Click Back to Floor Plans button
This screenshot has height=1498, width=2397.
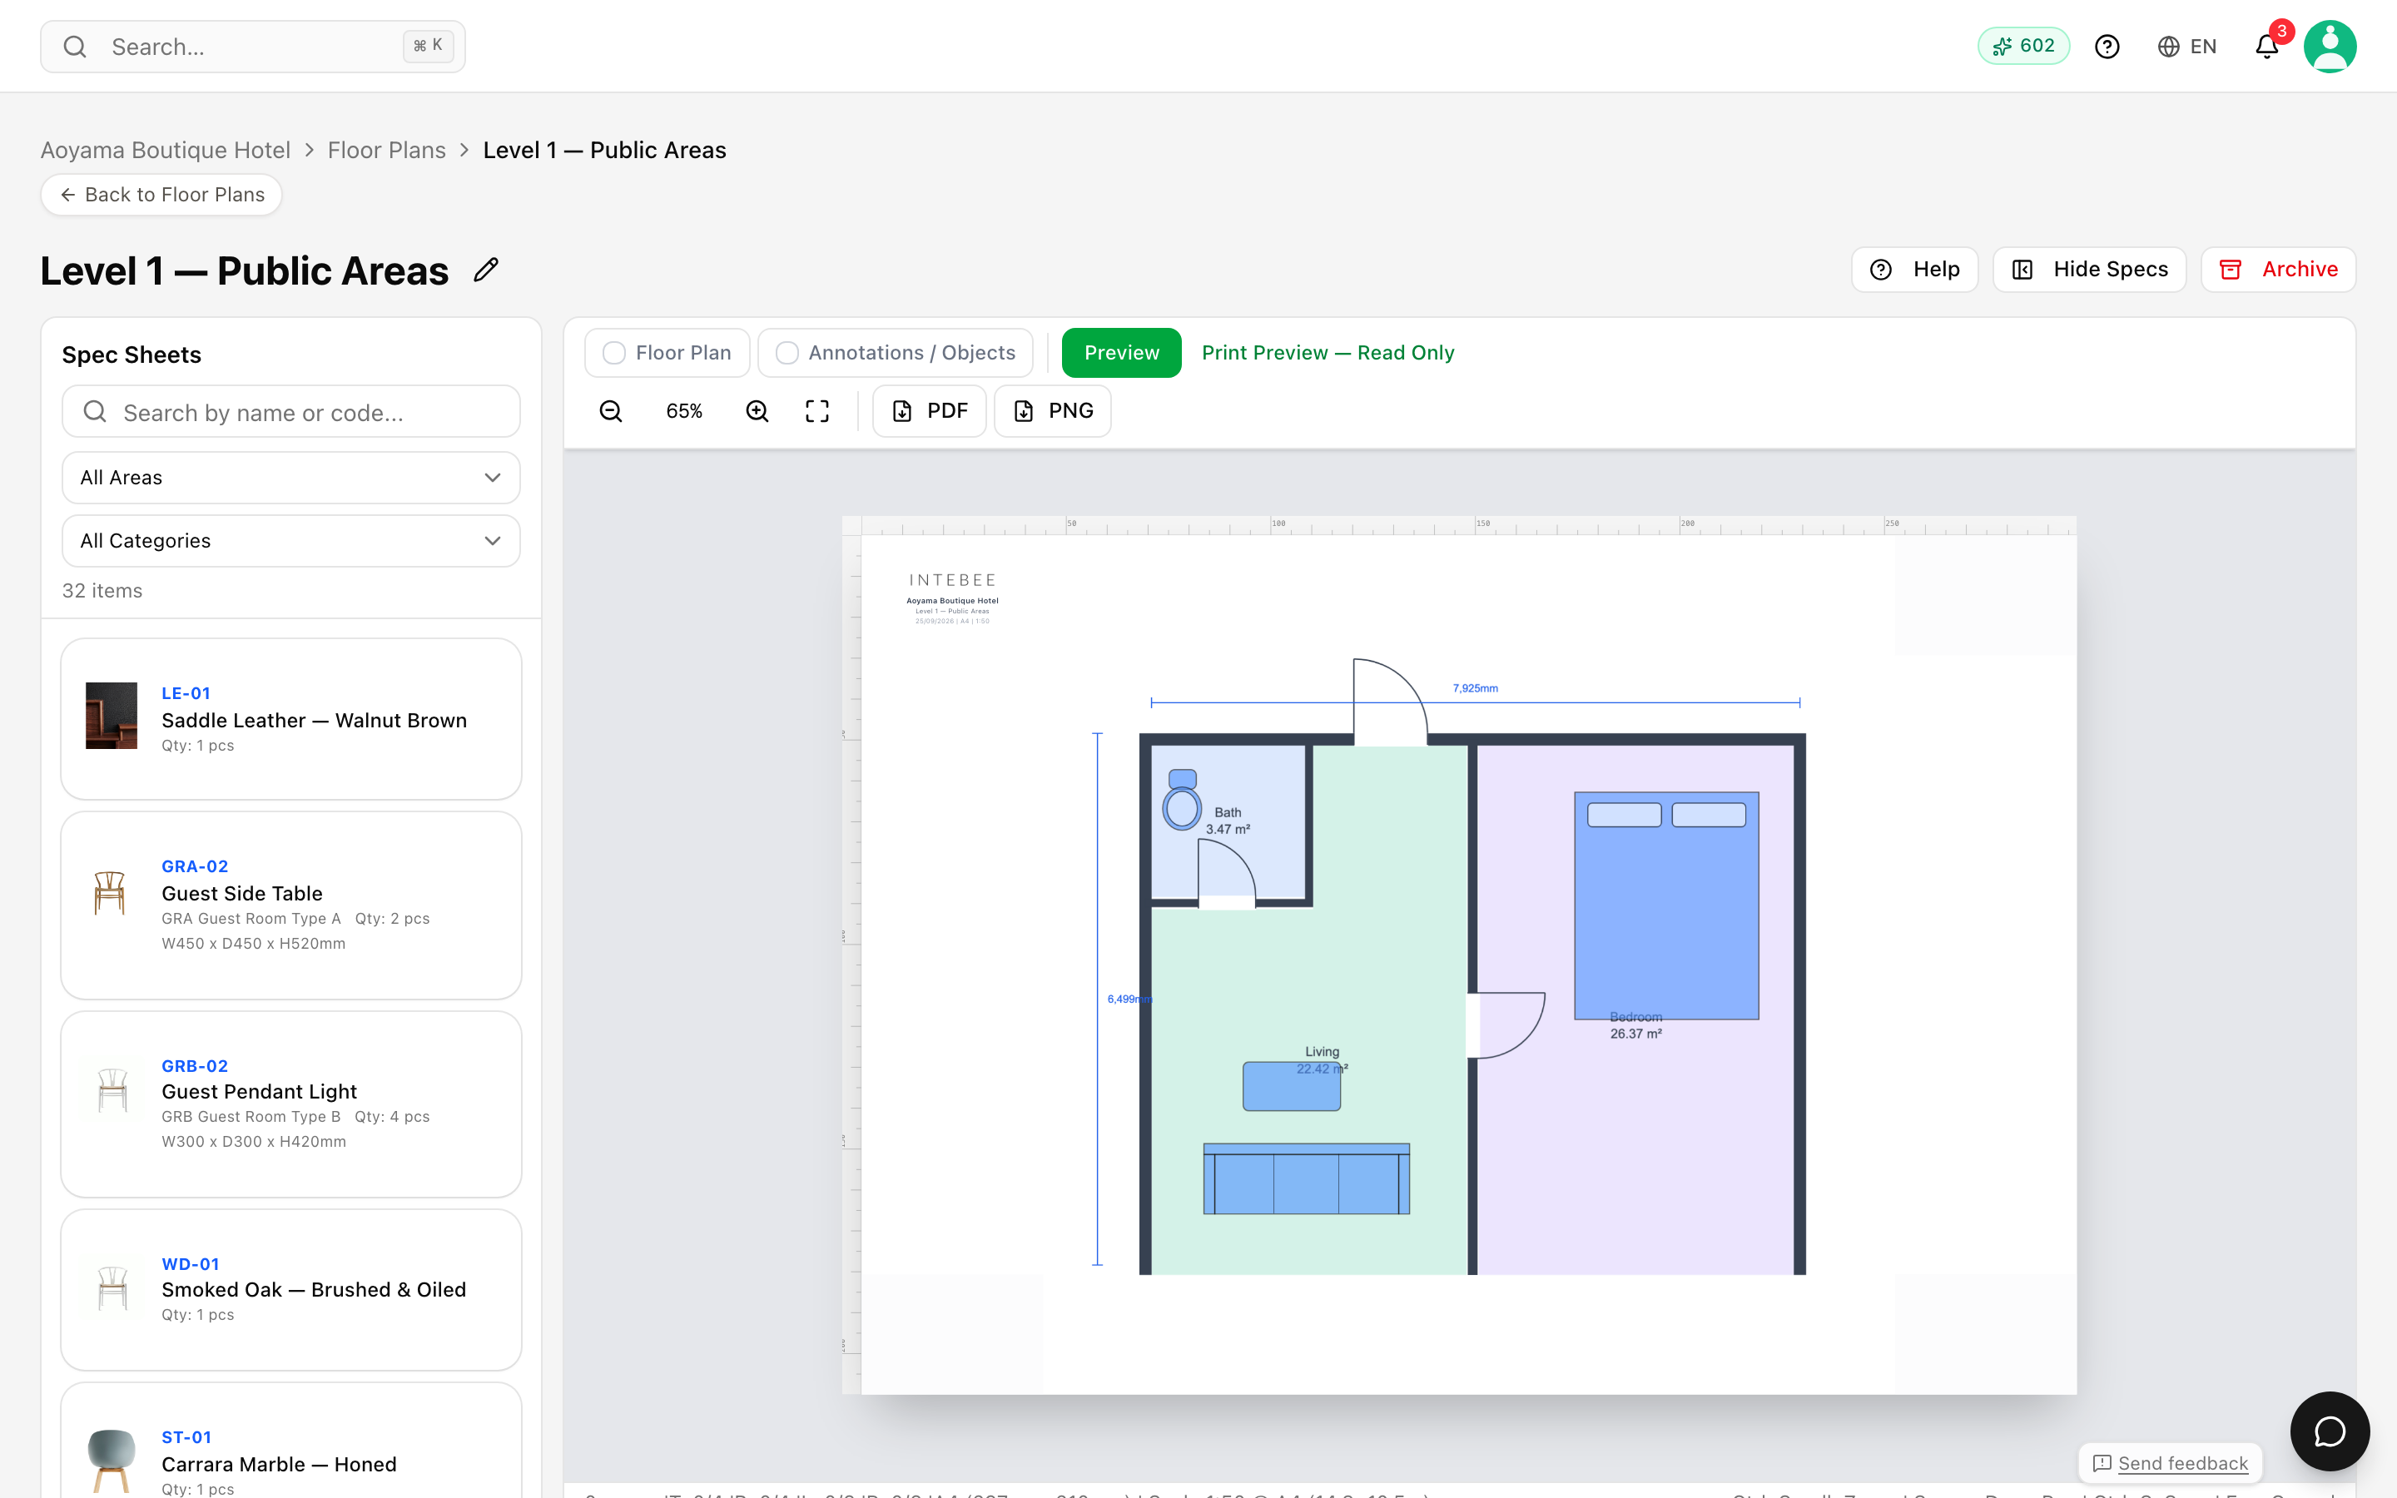(161, 196)
